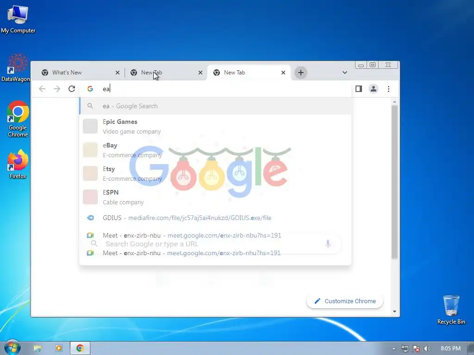Open the taskbar media player icon

(x=59, y=348)
